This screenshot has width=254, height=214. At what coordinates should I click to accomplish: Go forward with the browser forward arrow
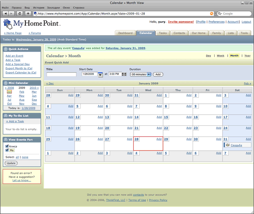[x=11, y=14]
